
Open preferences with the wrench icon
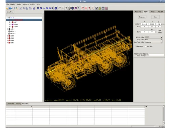(17, 8)
